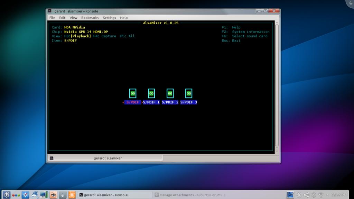
Task: Open the Bookmarks menu
Action: click(x=90, y=18)
